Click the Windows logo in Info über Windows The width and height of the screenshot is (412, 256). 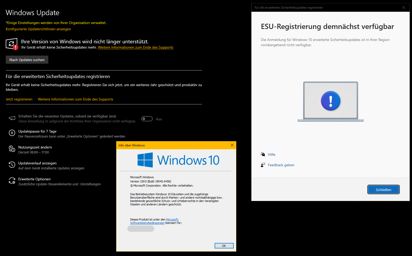tap(145, 160)
